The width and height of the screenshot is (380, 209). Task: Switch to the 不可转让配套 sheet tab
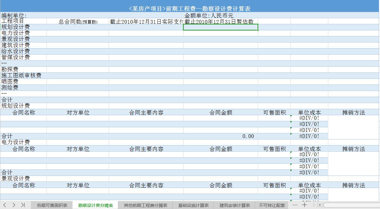(x=272, y=205)
